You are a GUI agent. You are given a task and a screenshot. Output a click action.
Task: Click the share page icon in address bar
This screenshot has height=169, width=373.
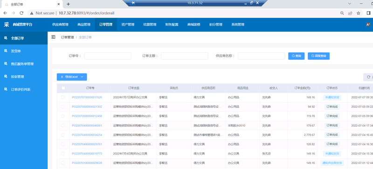(x=350, y=13)
